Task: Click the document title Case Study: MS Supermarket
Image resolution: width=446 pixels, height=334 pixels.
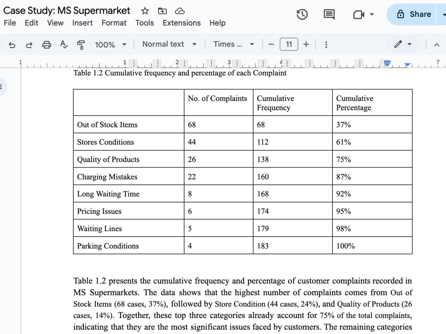Action: click(66, 11)
